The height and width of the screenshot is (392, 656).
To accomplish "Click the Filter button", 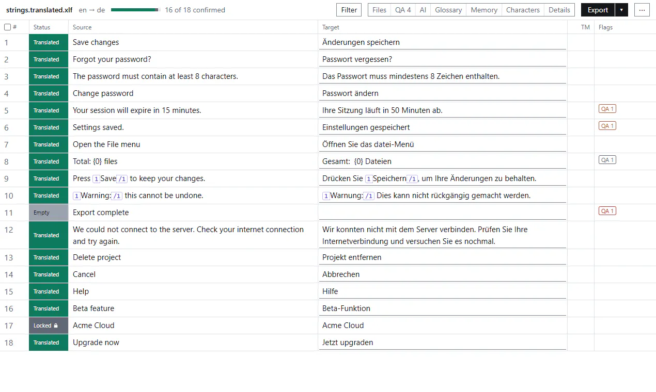I will (349, 10).
